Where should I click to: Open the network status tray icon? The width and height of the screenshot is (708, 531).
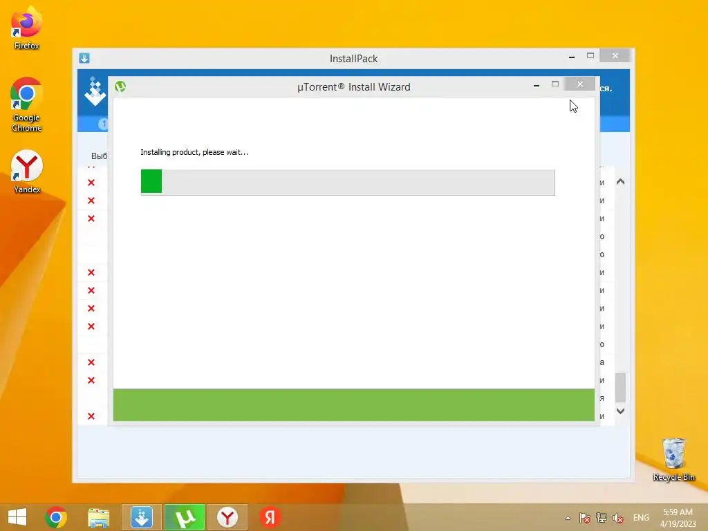coord(602,518)
